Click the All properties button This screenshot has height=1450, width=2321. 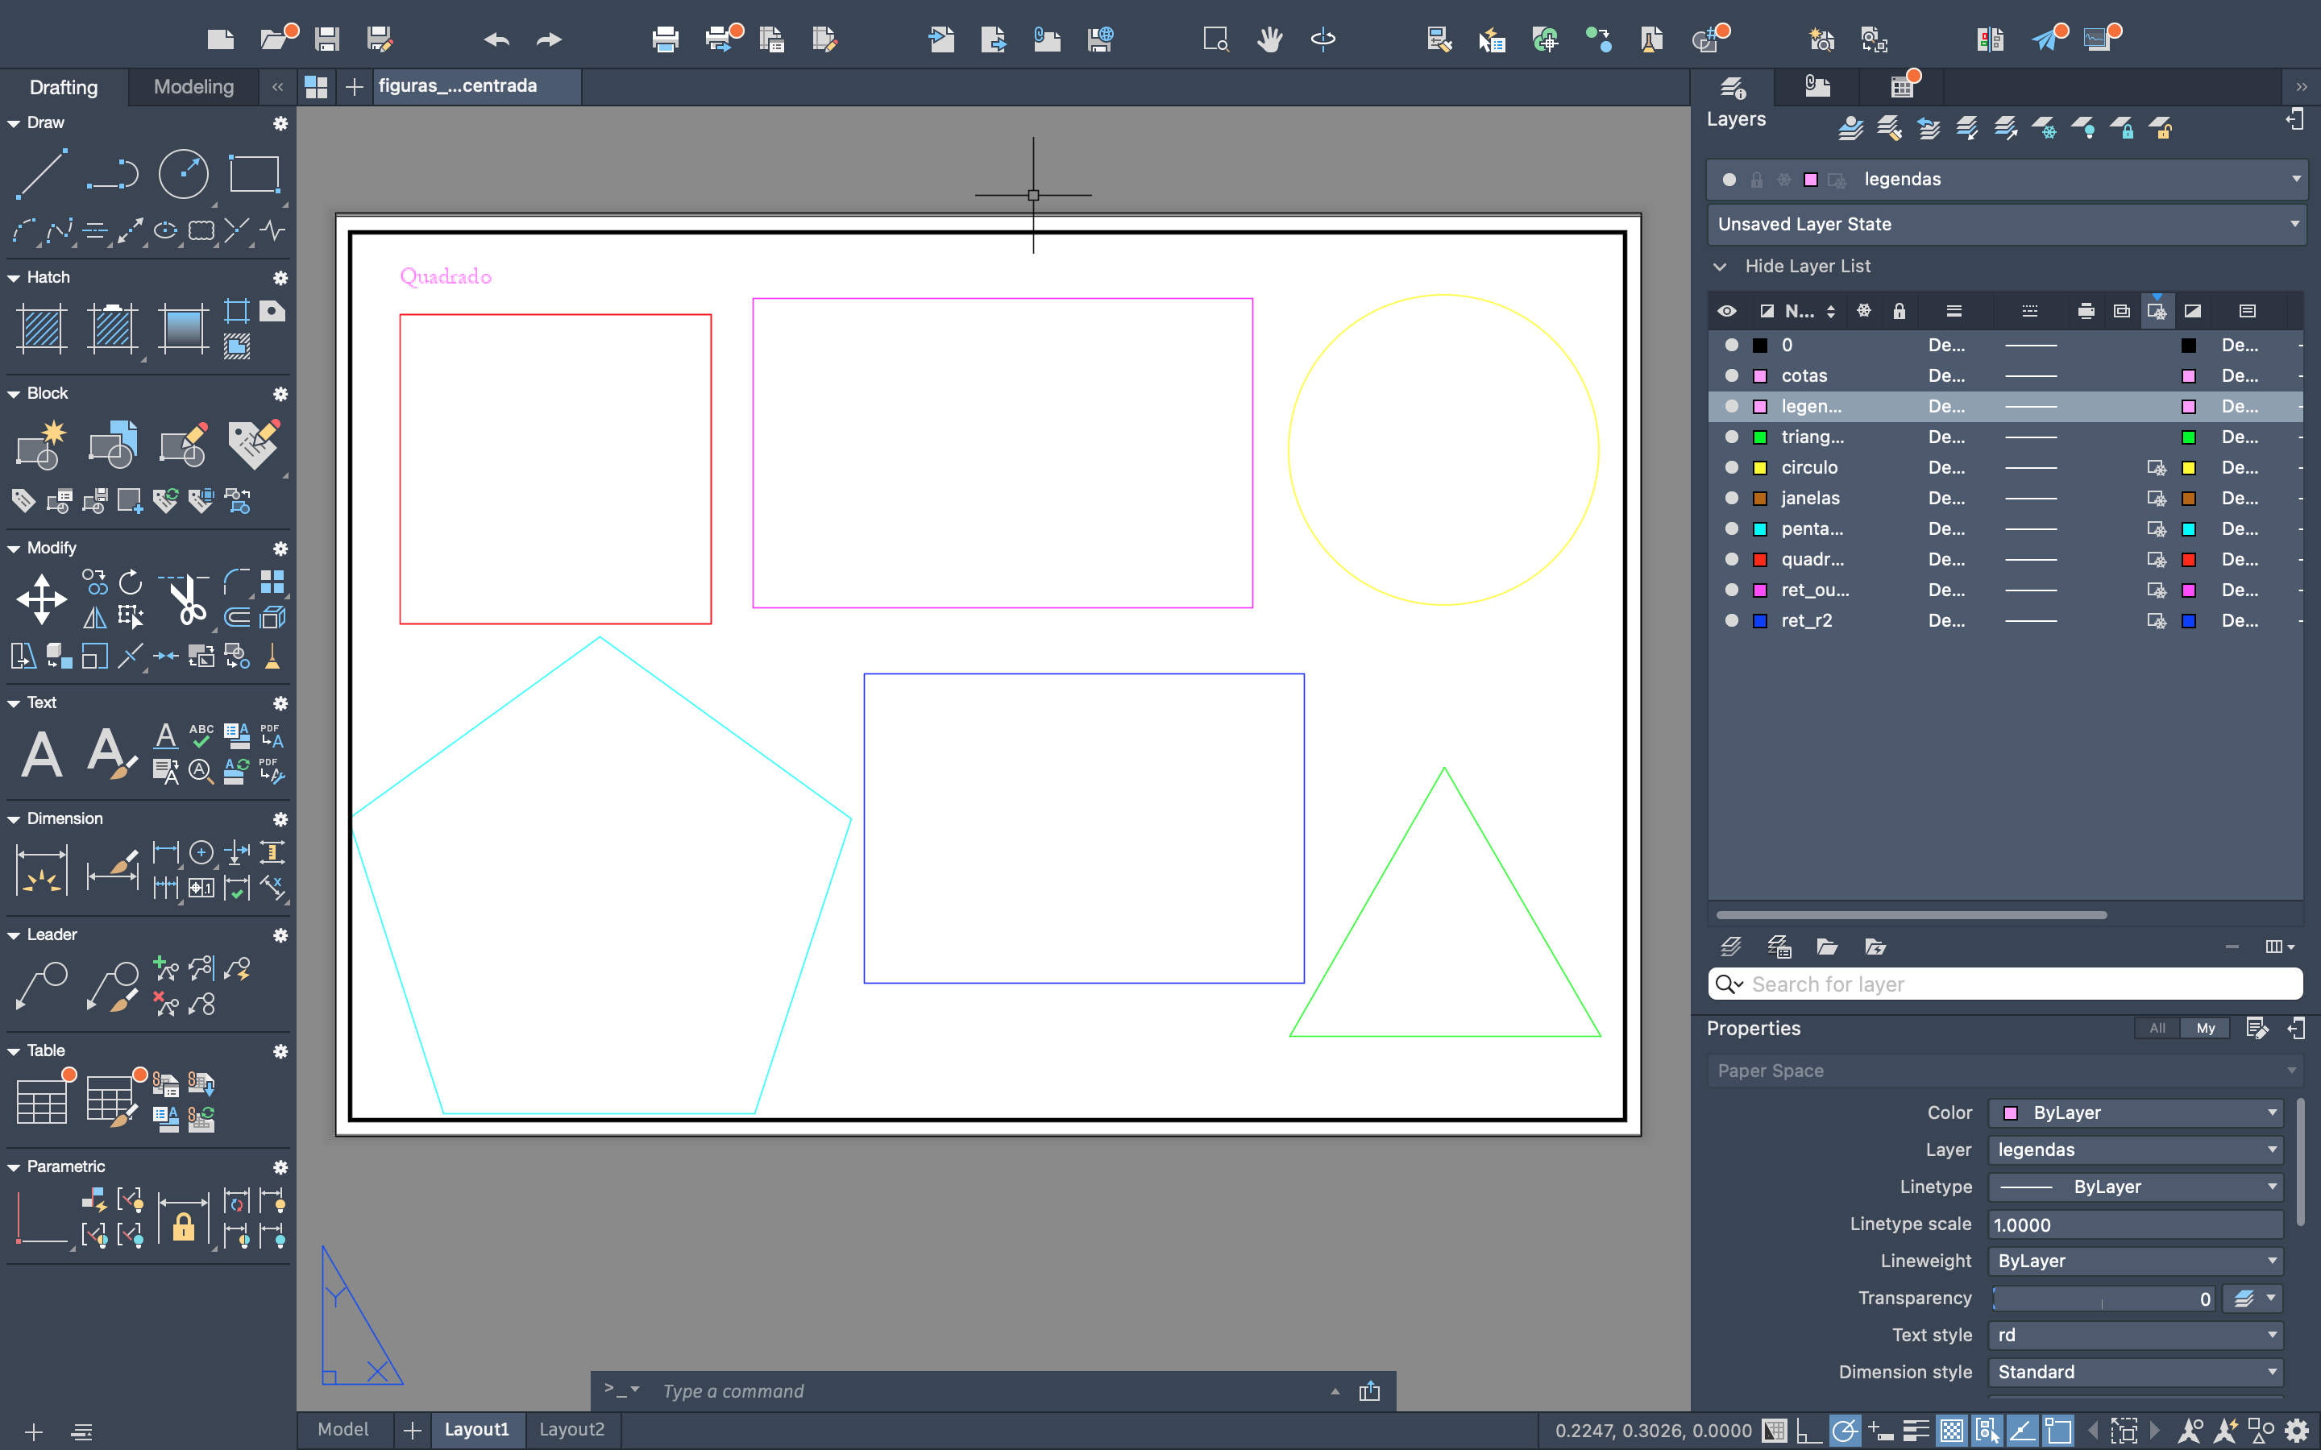2157,1028
